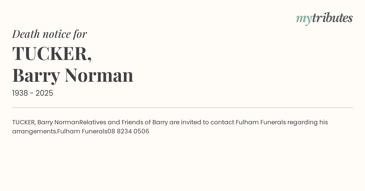Click the large "TUCKER," surname heading

point(52,54)
